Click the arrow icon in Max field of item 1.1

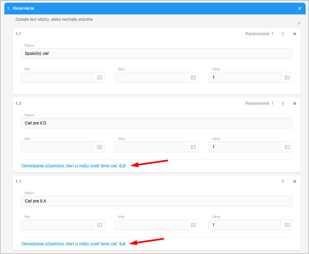193,77
